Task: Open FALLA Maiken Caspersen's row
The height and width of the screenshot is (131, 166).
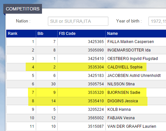Action: (86, 42)
